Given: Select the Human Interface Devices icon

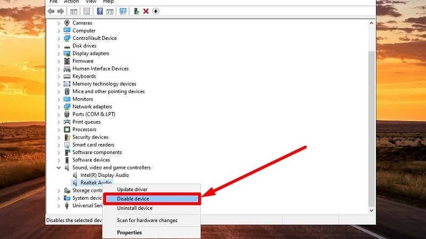Looking at the screenshot, I should pyautogui.click(x=67, y=69).
